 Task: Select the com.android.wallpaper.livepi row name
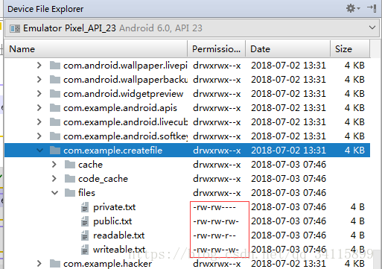pos(125,66)
